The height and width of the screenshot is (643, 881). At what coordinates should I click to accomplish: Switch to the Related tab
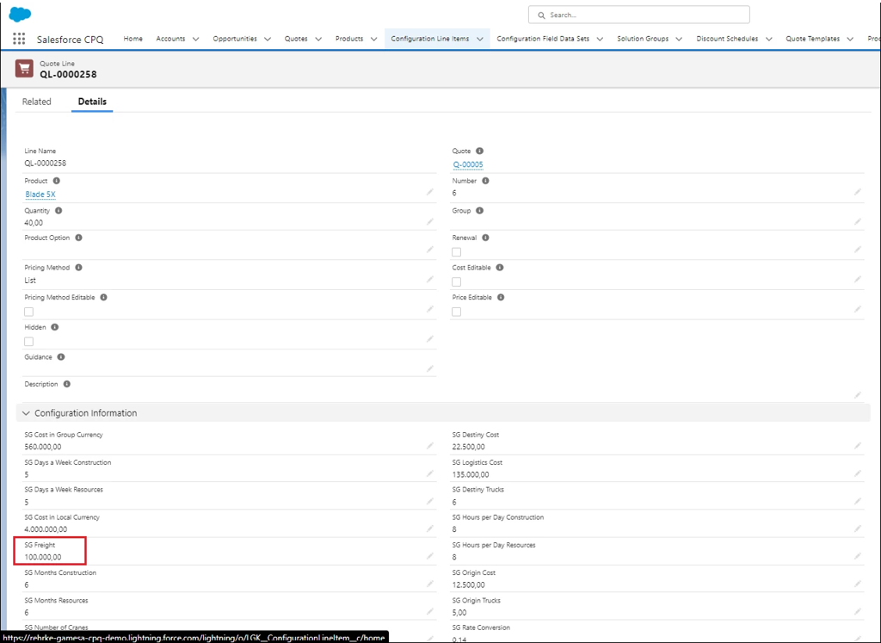[x=36, y=102]
